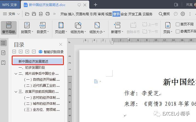Enable 首页不同 checkbox

[178, 24]
